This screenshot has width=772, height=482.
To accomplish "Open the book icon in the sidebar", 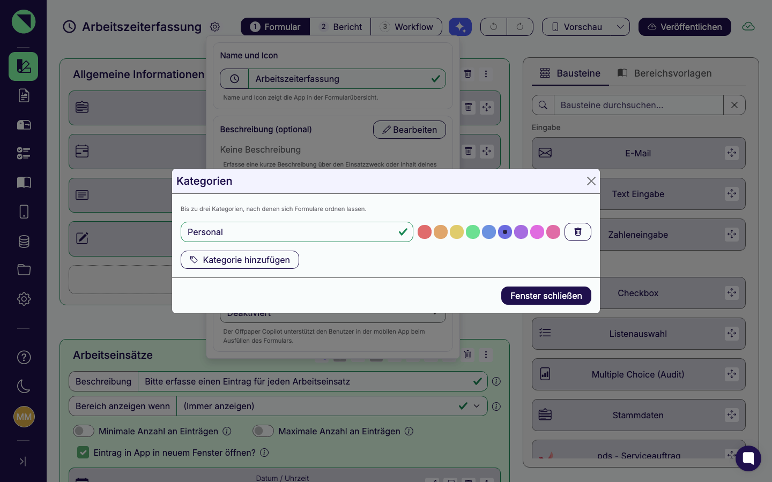I will click(x=24, y=183).
